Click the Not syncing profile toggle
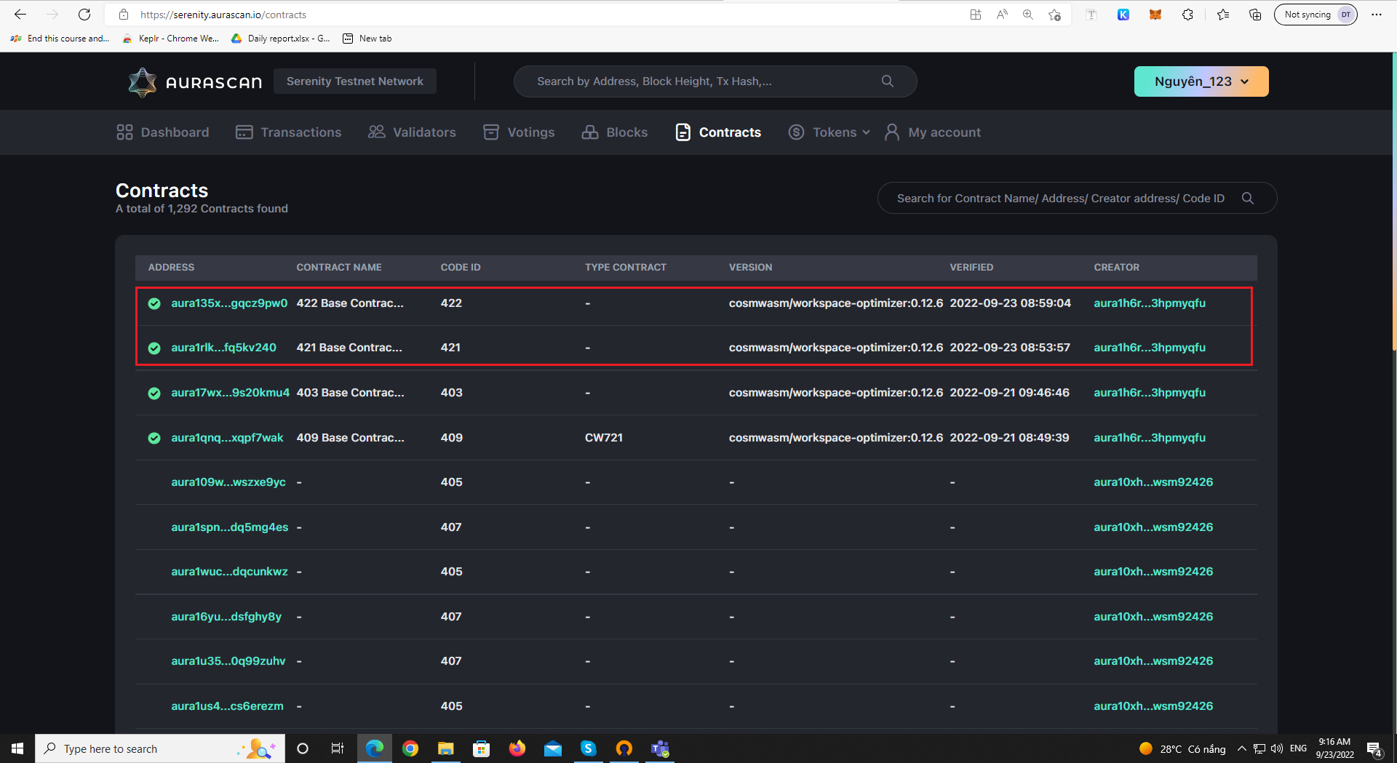Image resolution: width=1397 pixels, height=763 pixels. click(x=1316, y=14)
